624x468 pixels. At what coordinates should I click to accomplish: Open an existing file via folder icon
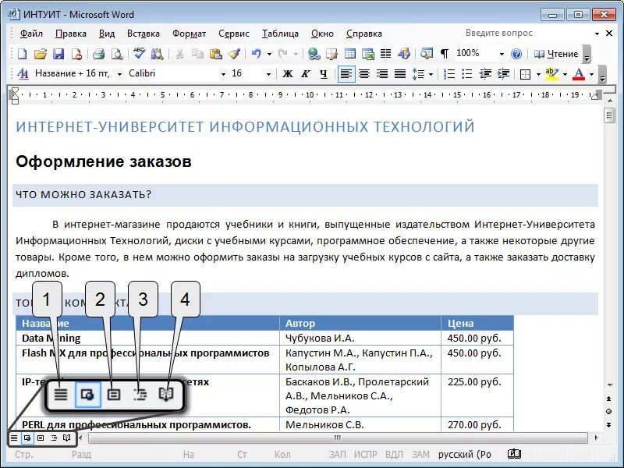point(41,54)
